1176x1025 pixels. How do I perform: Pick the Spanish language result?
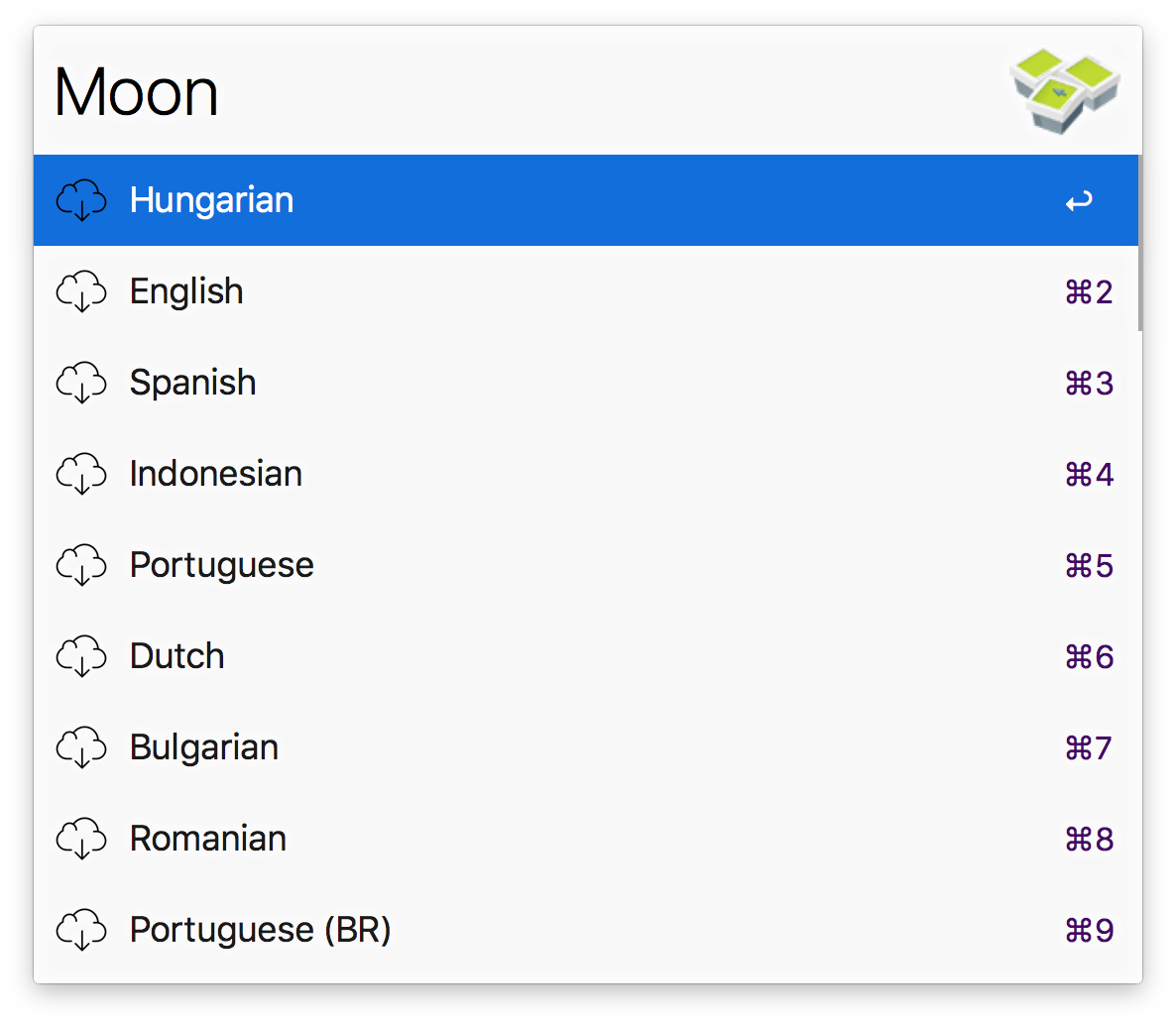(x=193, y=383)
